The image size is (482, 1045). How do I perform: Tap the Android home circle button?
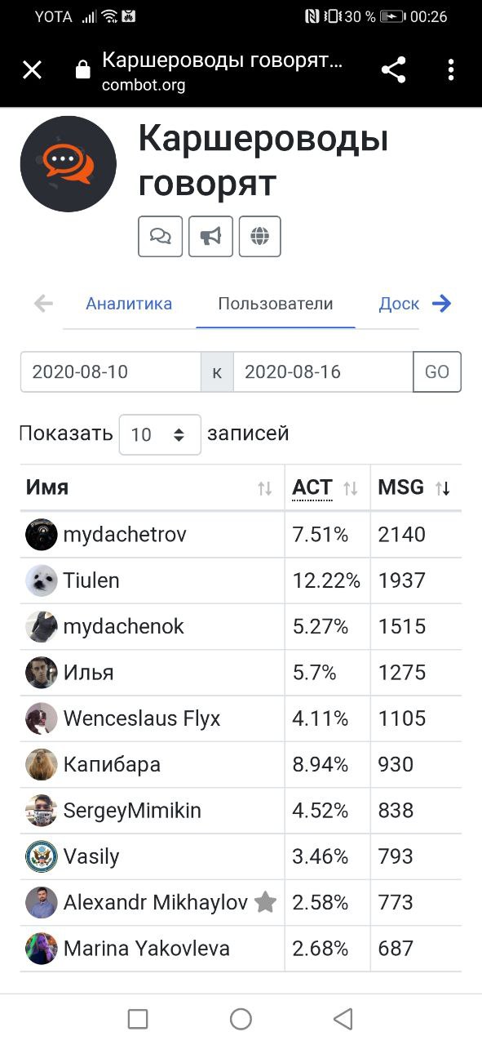(241, 1019)
